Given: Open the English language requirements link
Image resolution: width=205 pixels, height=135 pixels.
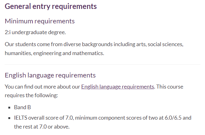Looking at the screenshot, I should 117,87.
